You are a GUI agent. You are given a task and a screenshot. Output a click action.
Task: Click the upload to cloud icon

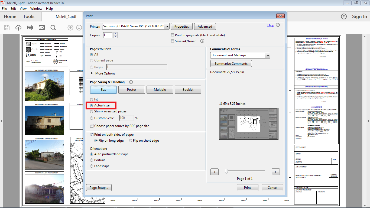click(x=18, y=28)
